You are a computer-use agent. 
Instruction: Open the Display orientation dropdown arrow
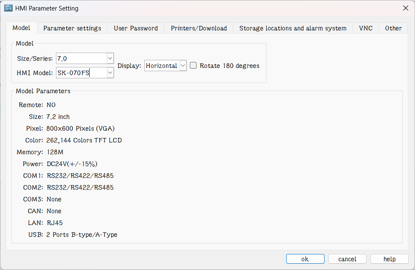183,66
